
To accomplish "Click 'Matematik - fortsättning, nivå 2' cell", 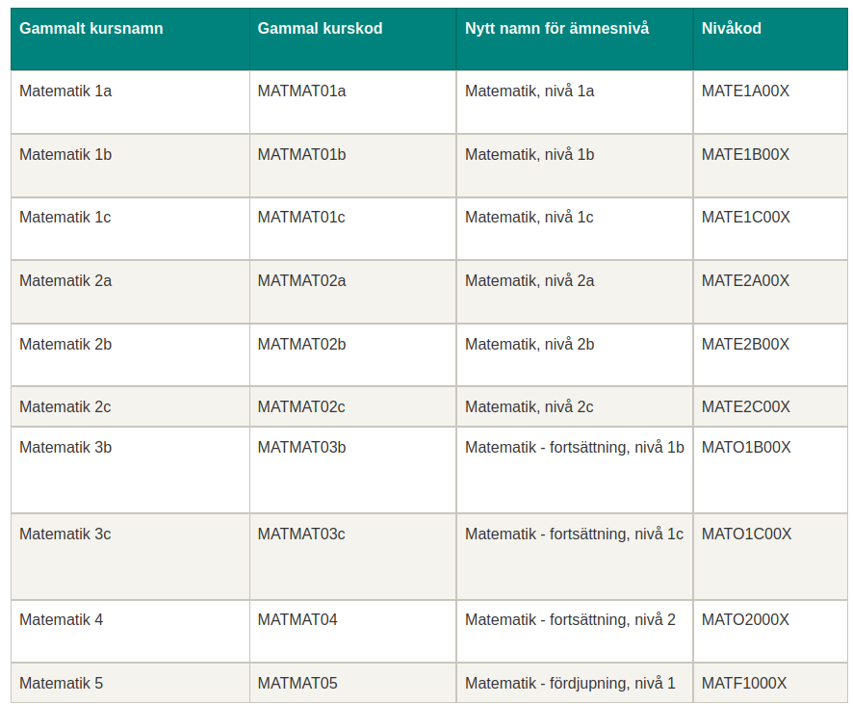I will (x=570, y=620).
